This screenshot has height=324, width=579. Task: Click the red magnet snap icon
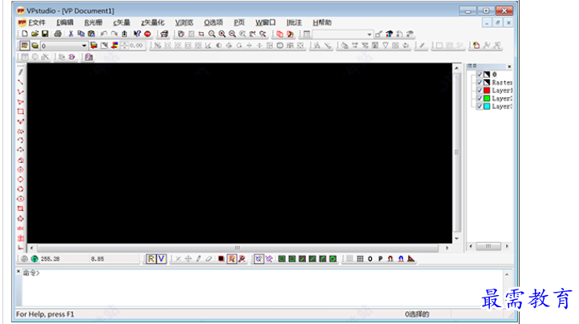click(x=390, y=259)
